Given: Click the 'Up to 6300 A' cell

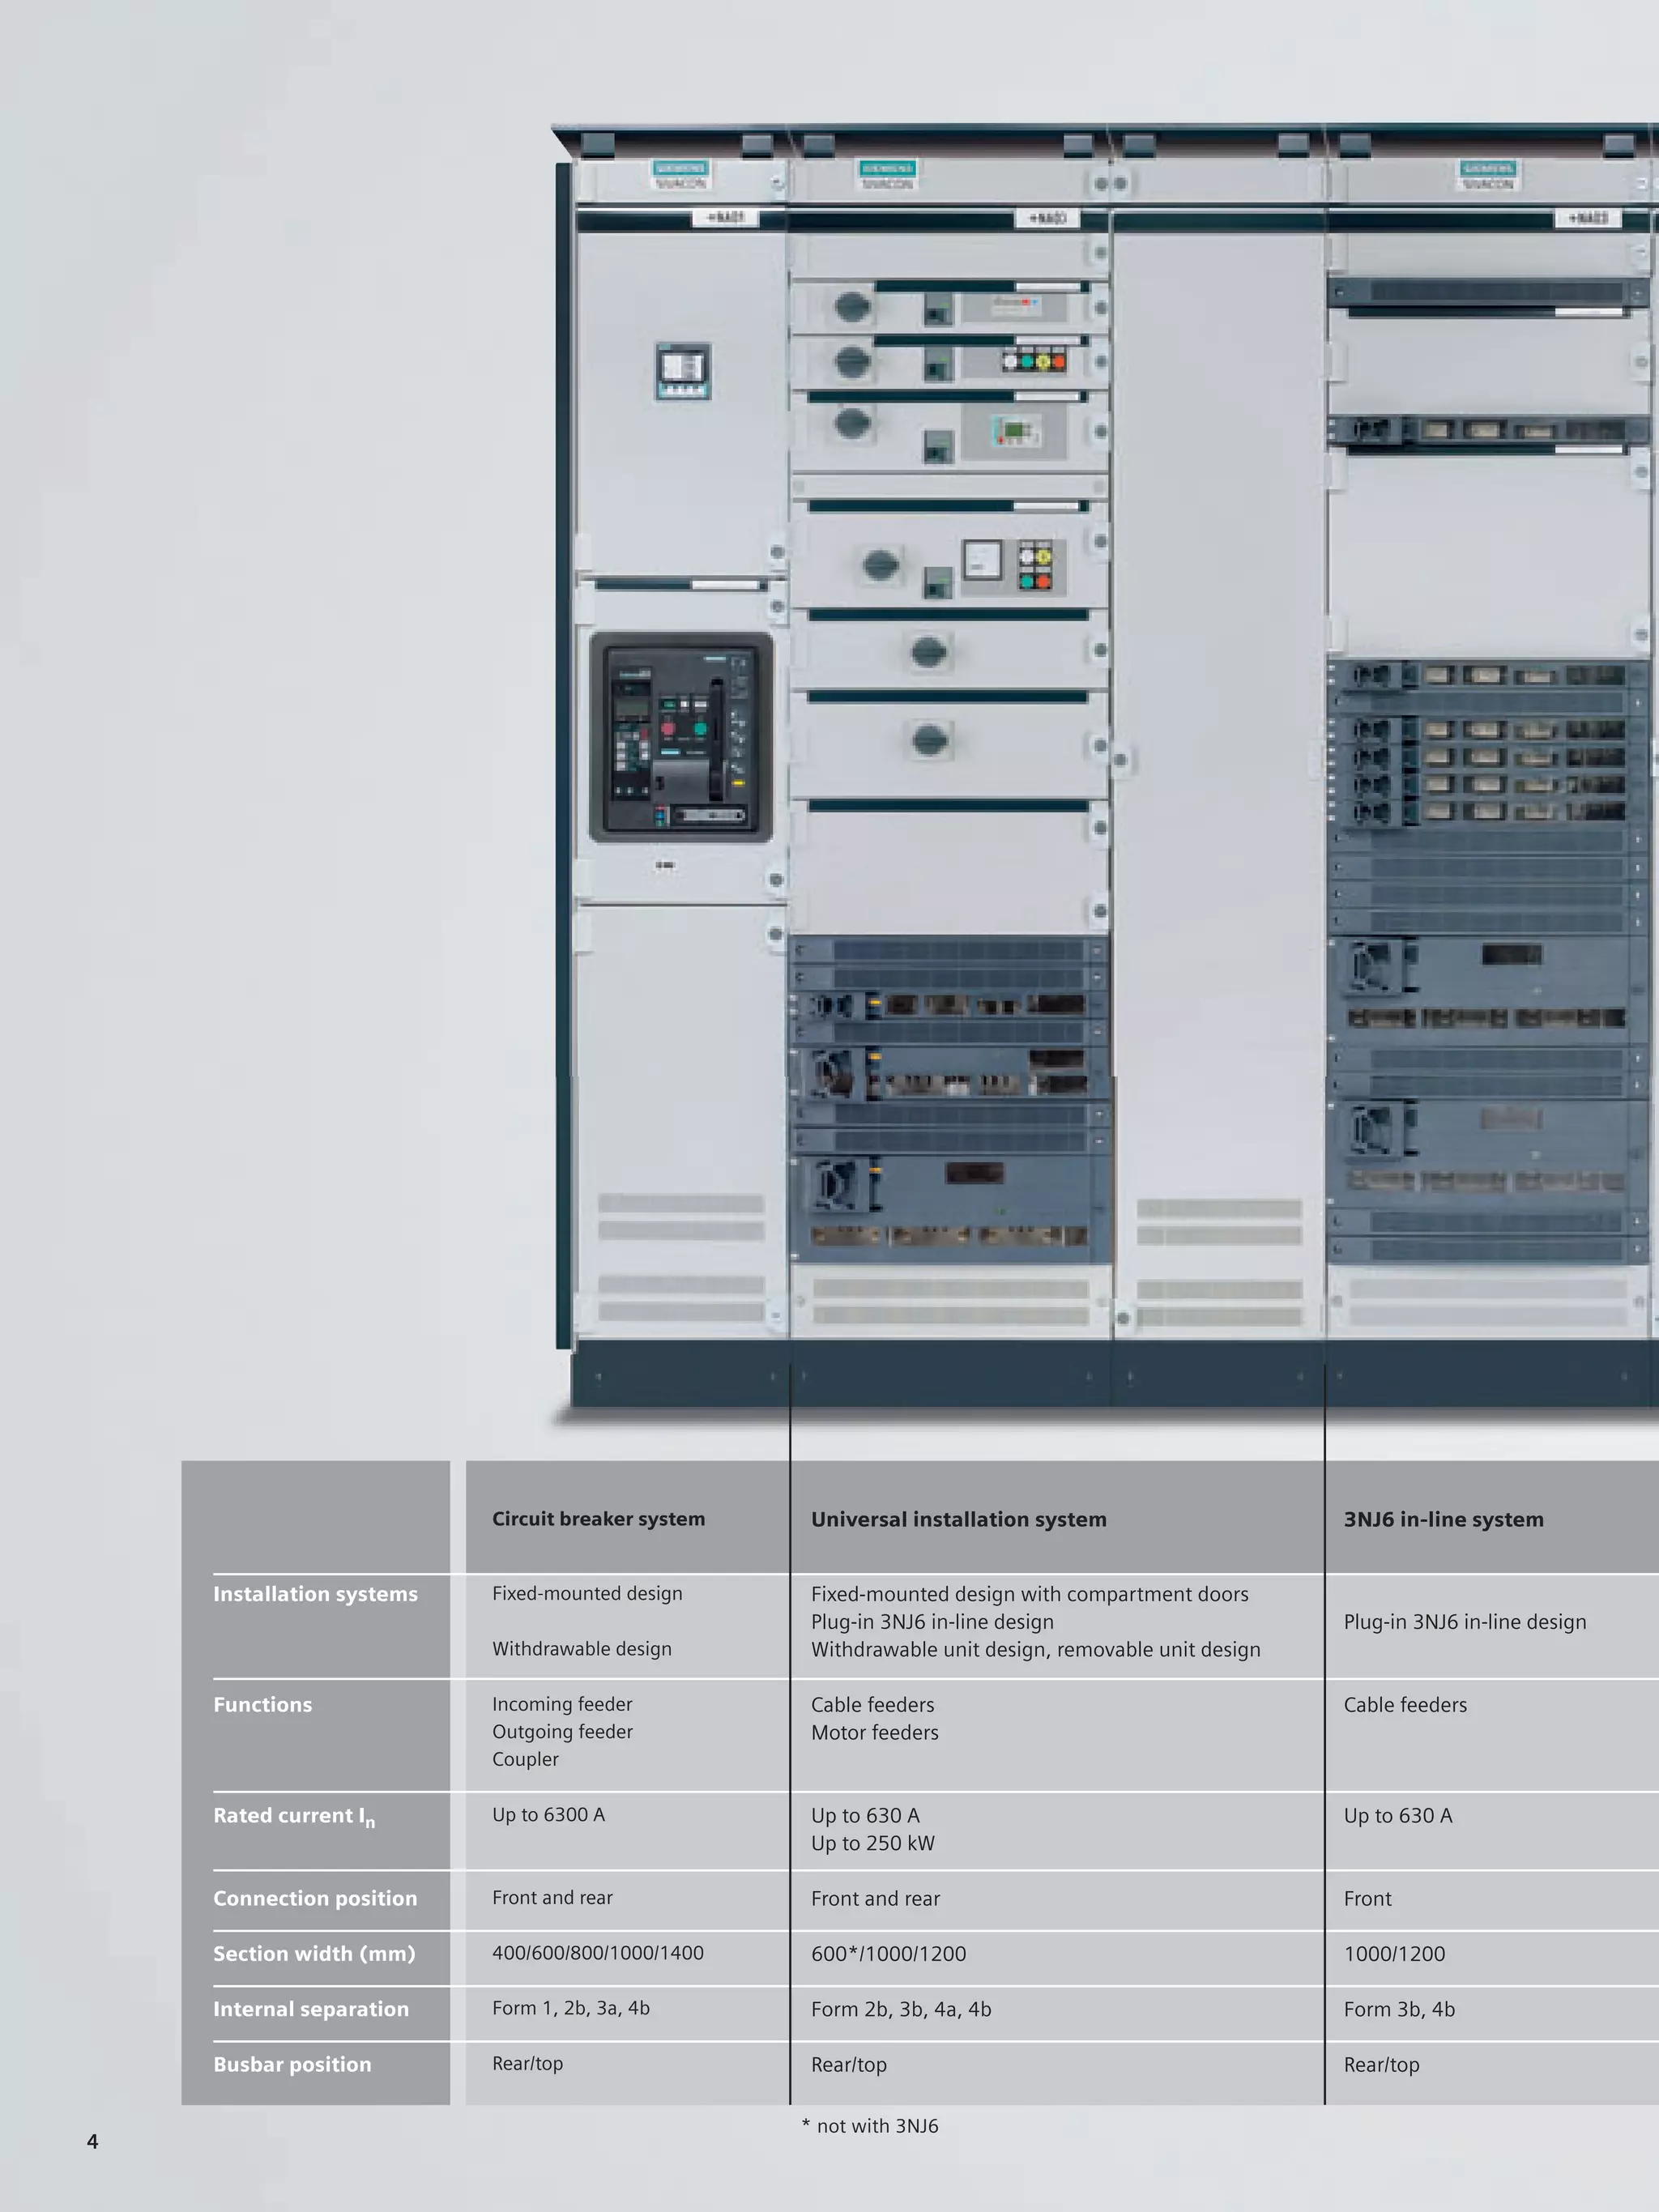Looking at the screenshot, I should 548,1814.
